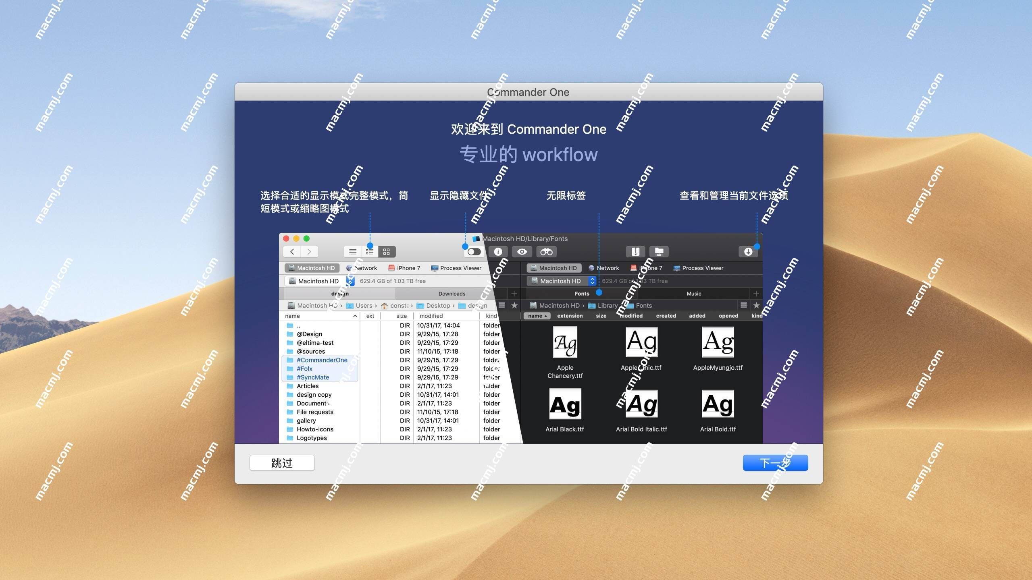The image size is (1032, 580).
Task: Open file info with the 'i' icon
Action: point(498,252)
